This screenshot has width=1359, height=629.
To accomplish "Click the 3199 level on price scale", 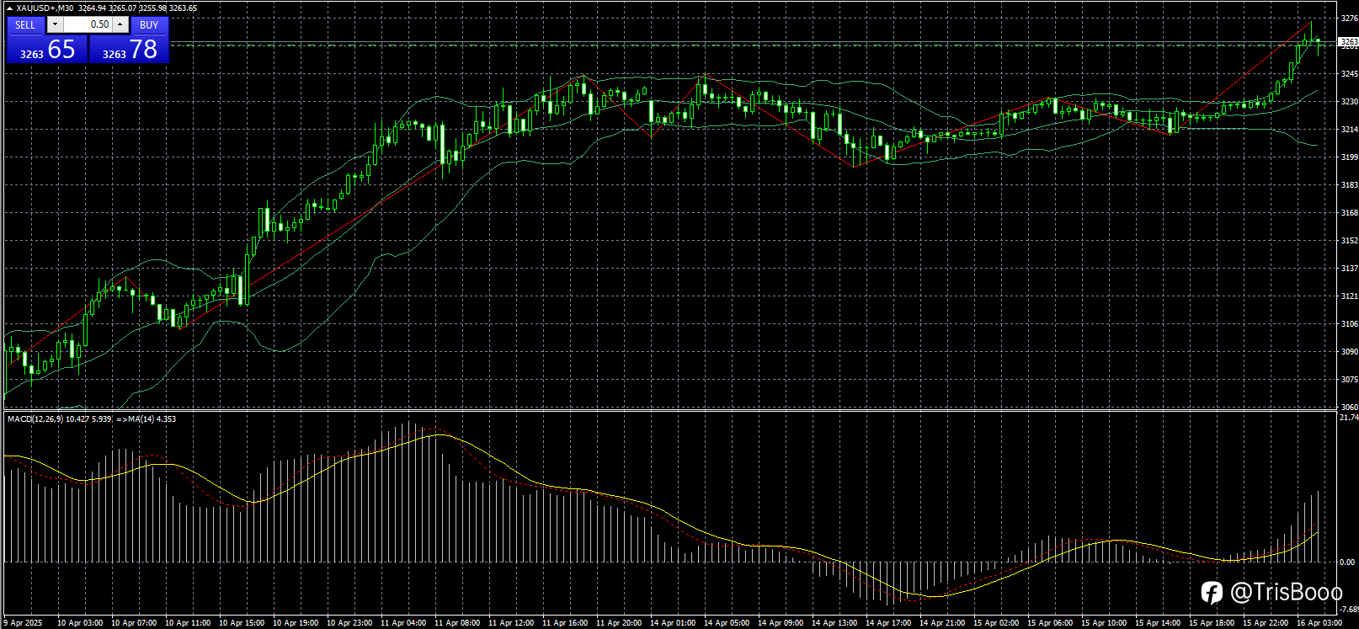I will click(1348, 157).
